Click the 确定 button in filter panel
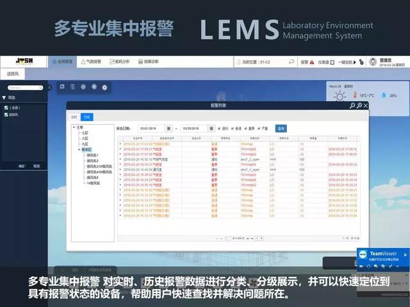410x307 pixels. (21, 166)
